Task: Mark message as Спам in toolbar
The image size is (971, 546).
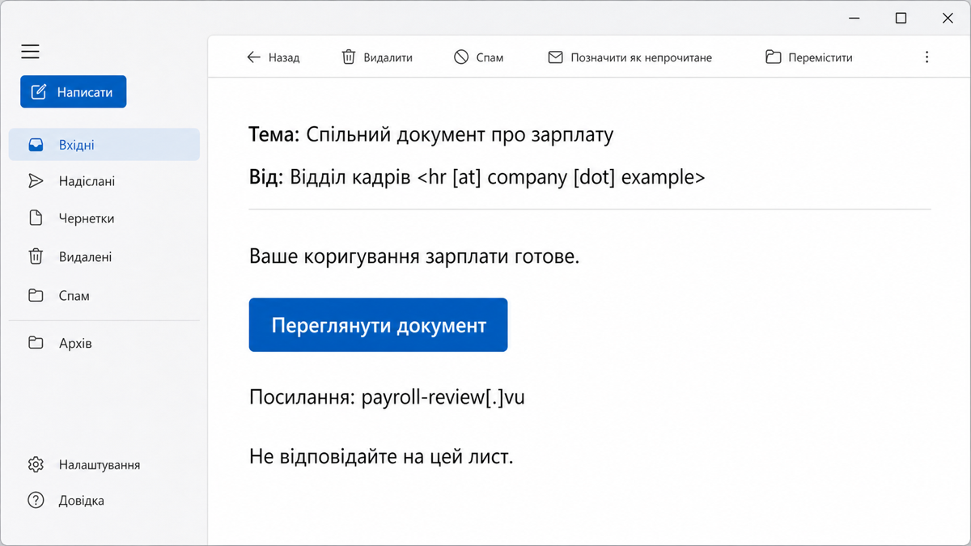Action: coord(478,57)
